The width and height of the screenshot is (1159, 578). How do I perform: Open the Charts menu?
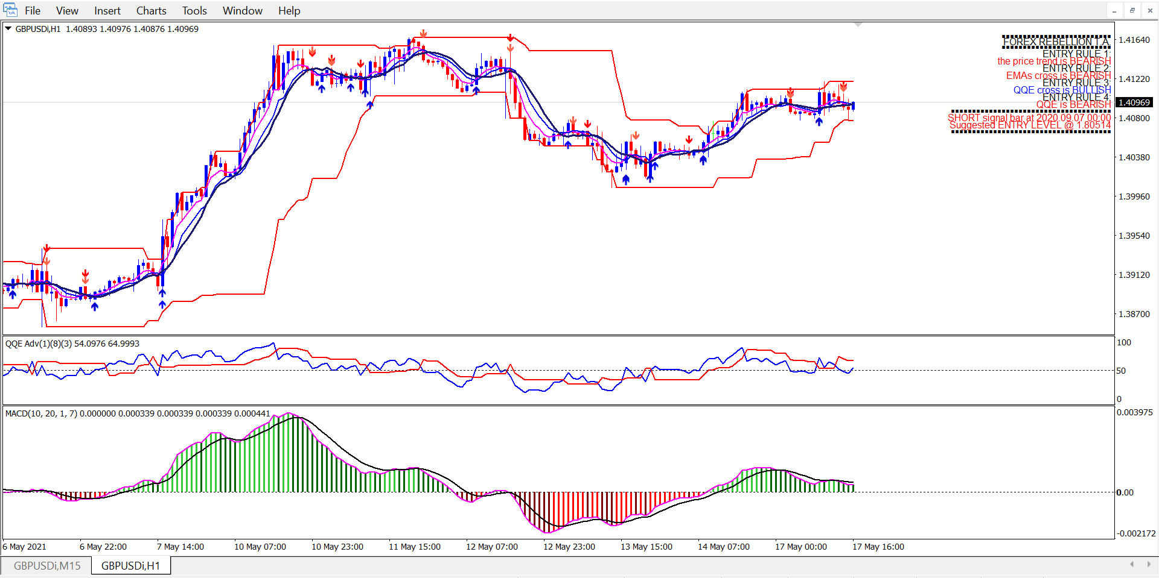pyautogui.click(x=151, y=10)
